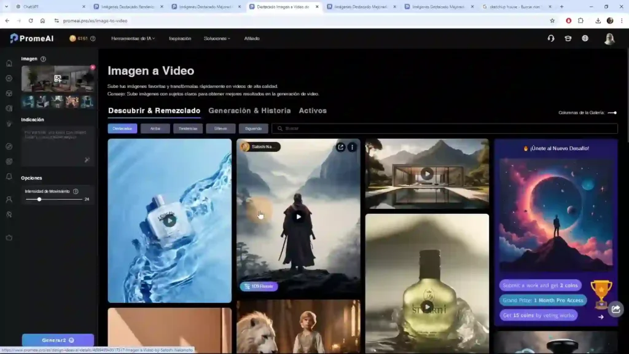This screenshot has width=629, height=354.
Task: Open three-dot menu on samurai video card
Action: click(352, 147)
